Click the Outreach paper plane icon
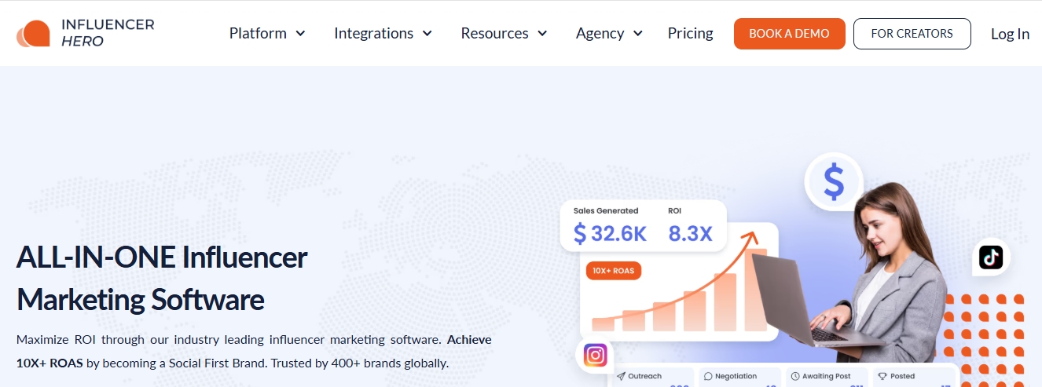 pyautogui.click(x=621, y=376)
